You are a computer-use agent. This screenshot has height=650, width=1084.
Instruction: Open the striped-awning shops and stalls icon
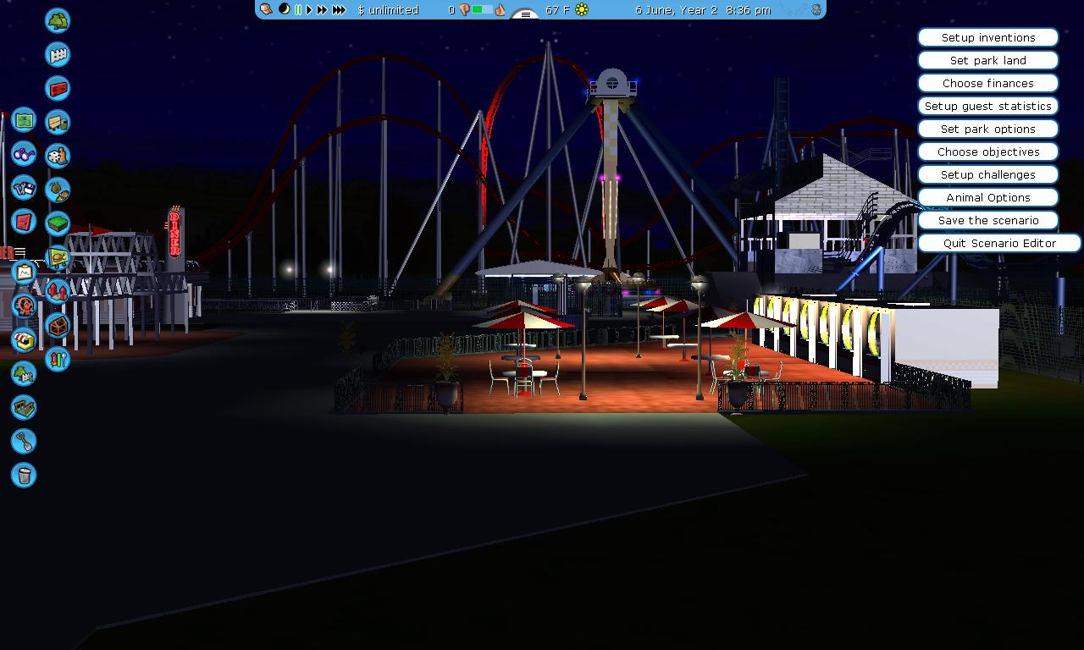point(24,339)
